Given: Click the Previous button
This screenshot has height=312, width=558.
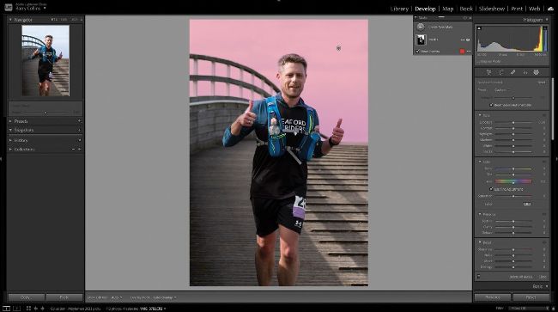Looking at the screenshot, I should [493, 297].
